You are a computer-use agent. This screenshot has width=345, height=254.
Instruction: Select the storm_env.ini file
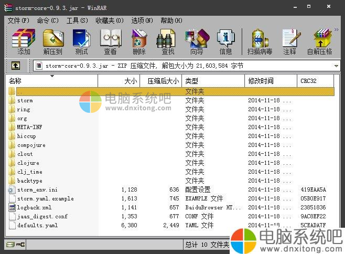click(171, 189)
